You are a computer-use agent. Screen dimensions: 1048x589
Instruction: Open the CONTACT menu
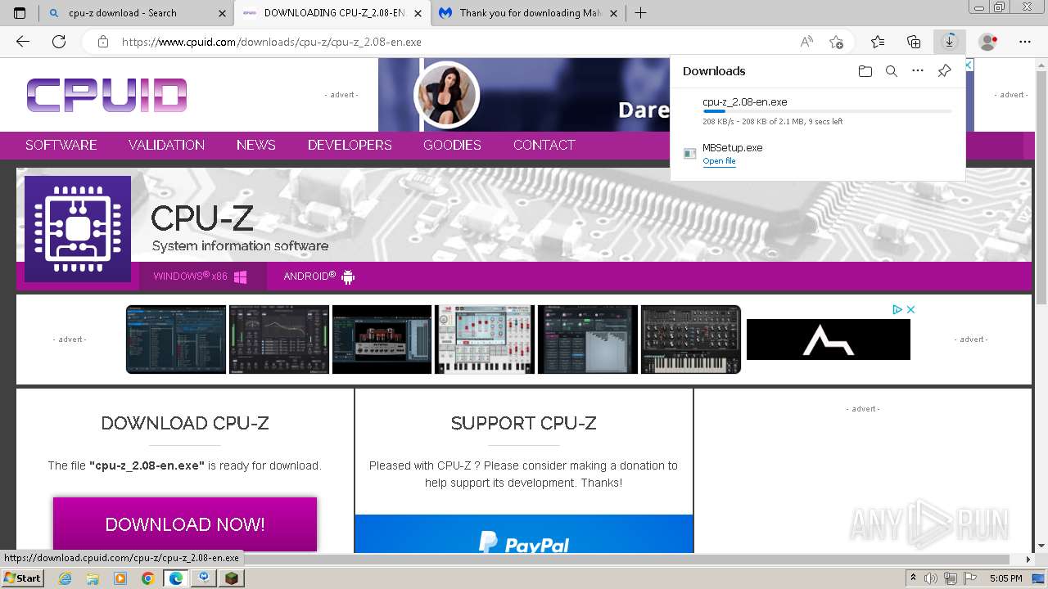pyautogui.click(x=544, y=145)
